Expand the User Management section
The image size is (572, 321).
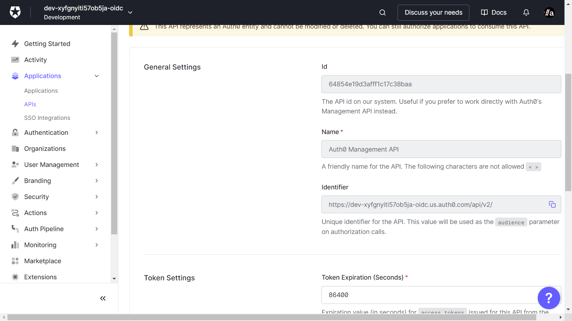coord(97,165)
